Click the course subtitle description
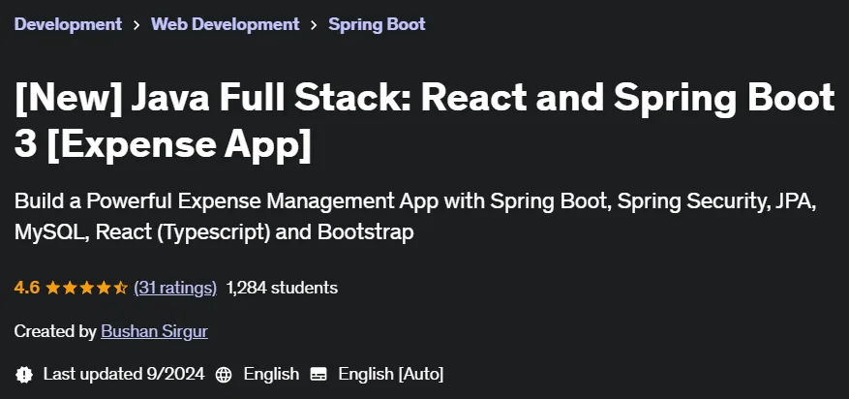Viewport: 849px width, 399px height. pos(415,217)
